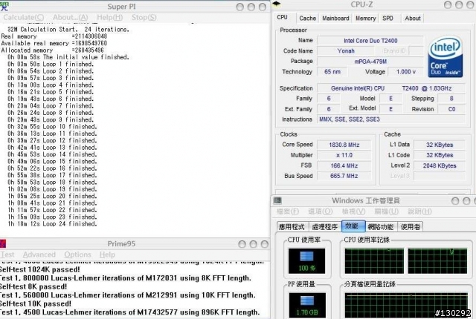Open Help menu in Prime95
The width and height of the screenshot is (476, 319).
click(107, 254)
